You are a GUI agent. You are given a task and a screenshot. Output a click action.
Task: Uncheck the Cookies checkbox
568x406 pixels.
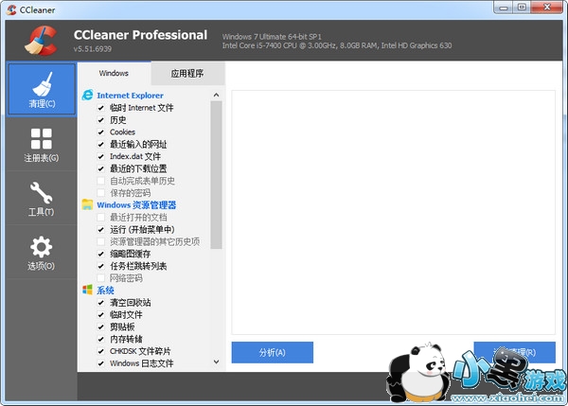(101, 132)
